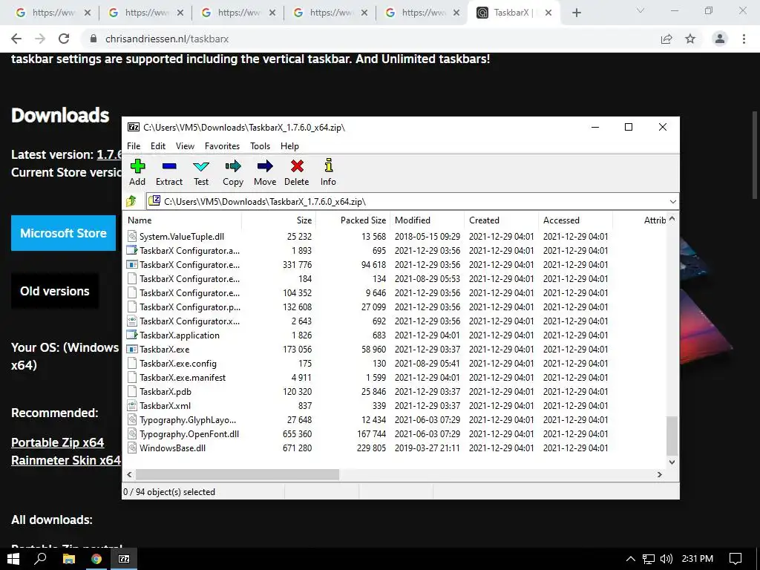Click the Chrome address bar URL
Screen dimensions: 760x570
167,39
